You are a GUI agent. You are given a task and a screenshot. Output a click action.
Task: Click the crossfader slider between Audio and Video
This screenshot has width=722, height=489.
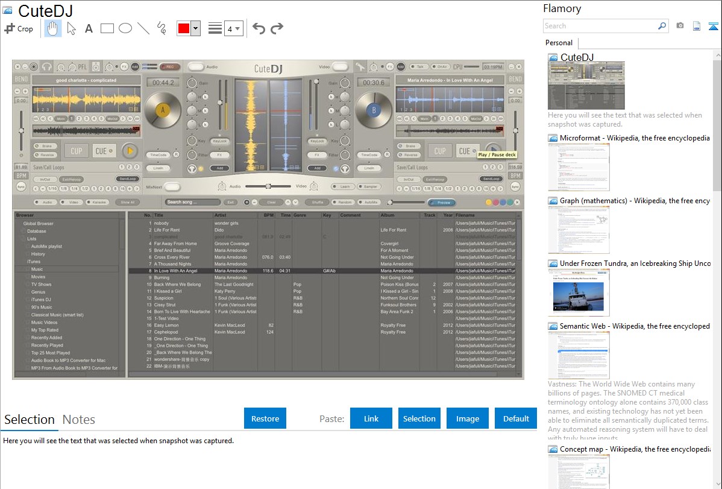268,187
